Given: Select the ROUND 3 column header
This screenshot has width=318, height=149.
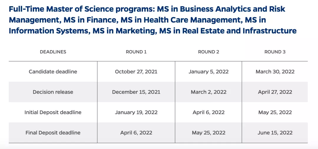Looking at the screenshot, I should point(275,52).
